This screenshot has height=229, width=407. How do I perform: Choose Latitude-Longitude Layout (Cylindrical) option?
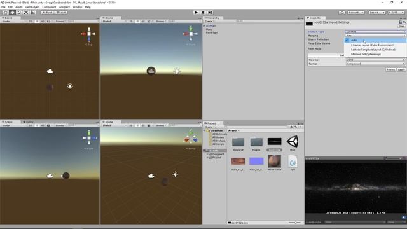click(373, 50)
